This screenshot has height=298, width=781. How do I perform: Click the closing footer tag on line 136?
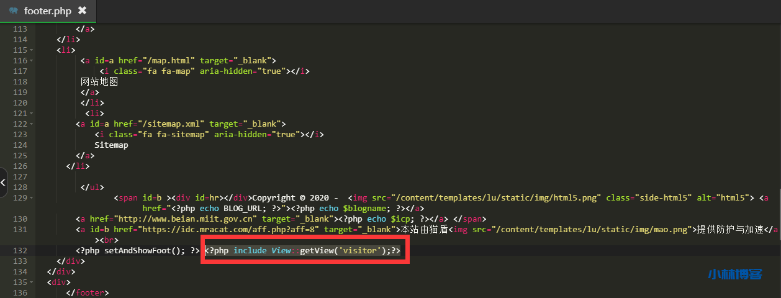(x=88, y=293)
